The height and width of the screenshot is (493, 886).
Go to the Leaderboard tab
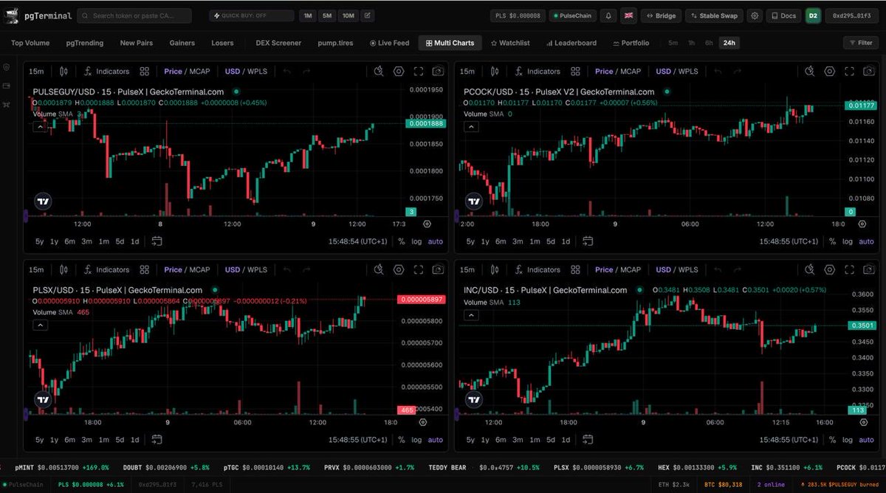(x=571, y=43)
